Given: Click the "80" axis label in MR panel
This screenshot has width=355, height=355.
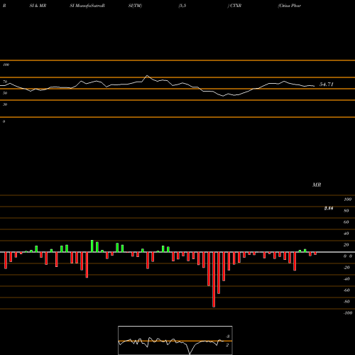Looking at the screenshot, I should pyautogui.click(x=346, y=211).
